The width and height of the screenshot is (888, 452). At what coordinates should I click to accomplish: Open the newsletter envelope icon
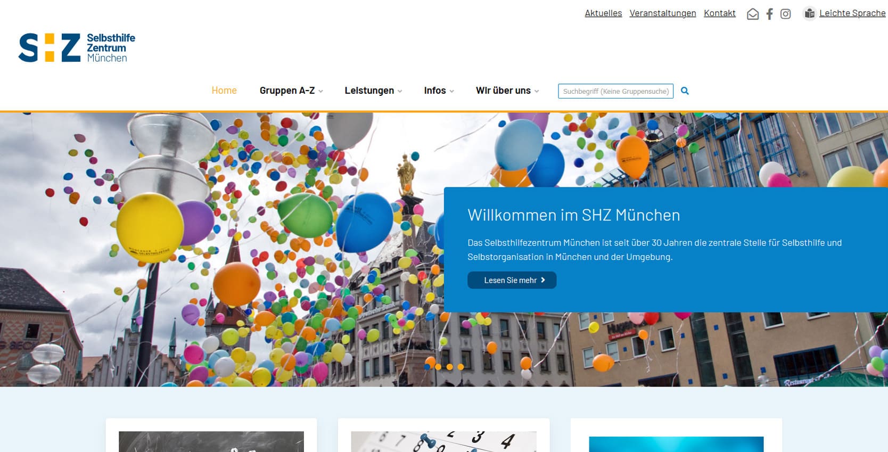pyautogui.click(x=752, y=14)
